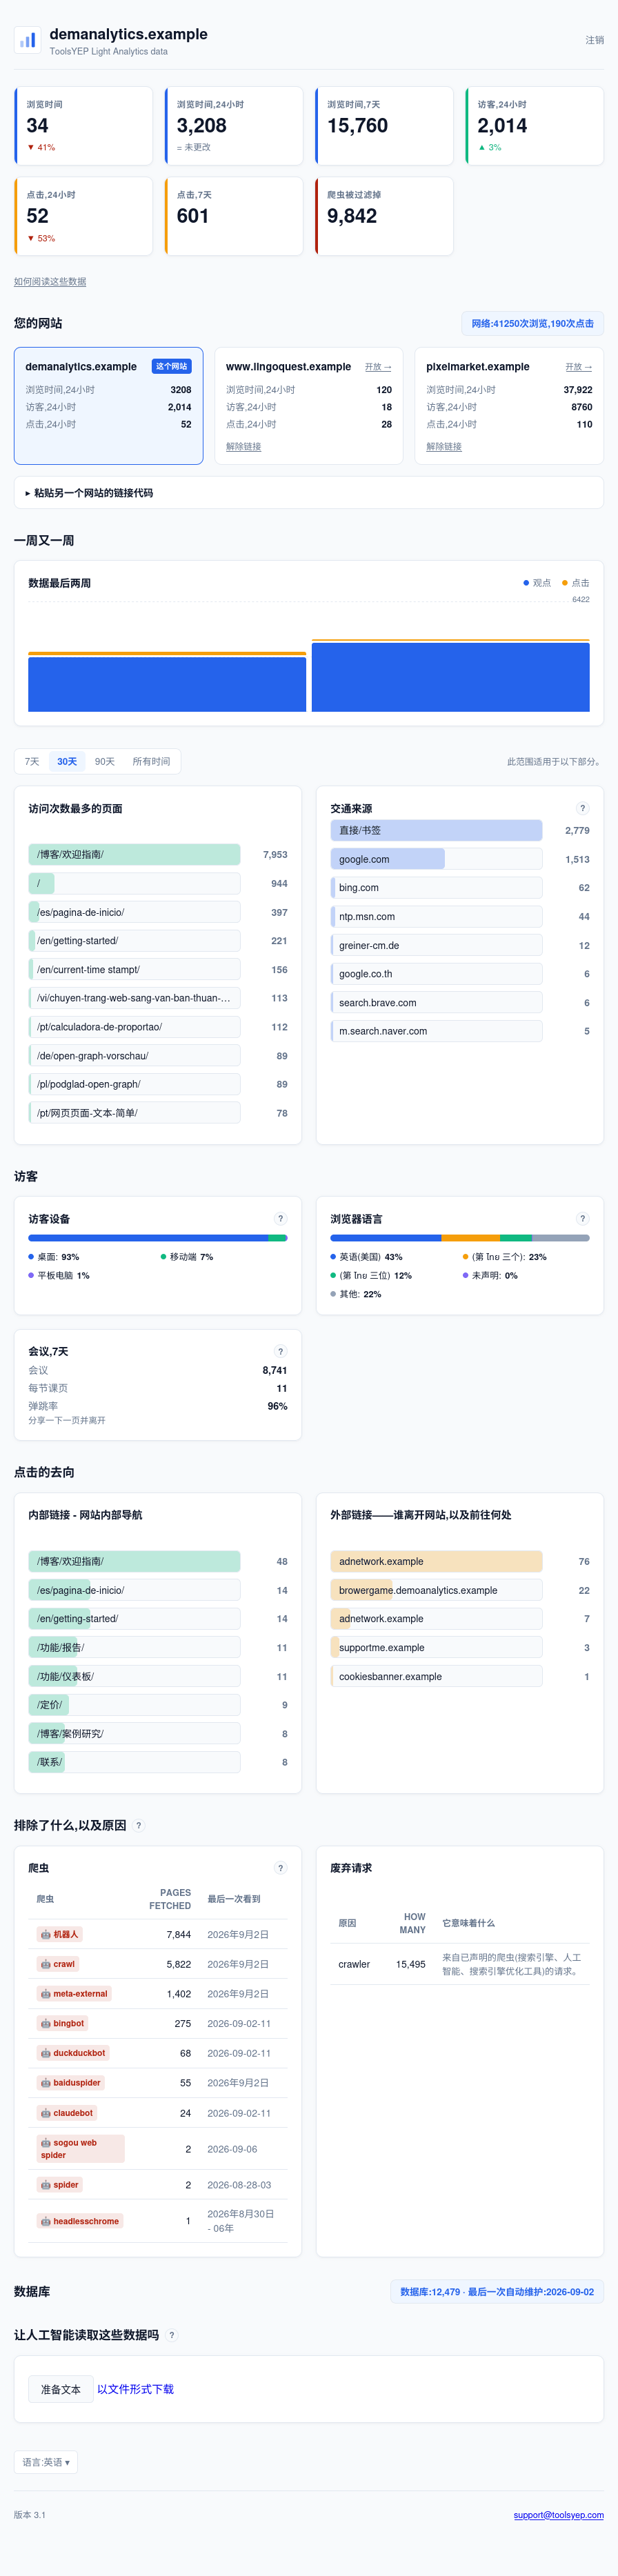Viewport: 618px width, 2576px height.
Task: Click /es/pagina-de-inicio/ row showing 397
Action: [x=158, y=912]
